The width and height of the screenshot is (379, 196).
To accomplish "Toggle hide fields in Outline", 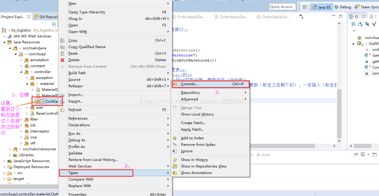I will point(367,24).
